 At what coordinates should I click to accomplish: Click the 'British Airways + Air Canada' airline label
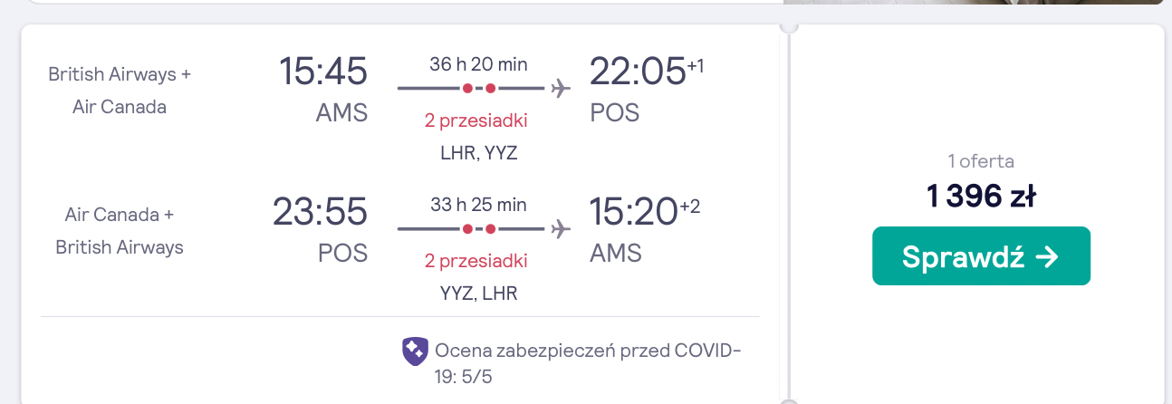coord(120,91)
